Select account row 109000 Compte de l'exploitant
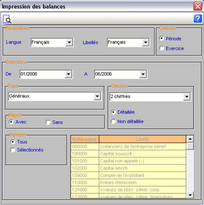 pyautogui.click(x=128, y=175)
